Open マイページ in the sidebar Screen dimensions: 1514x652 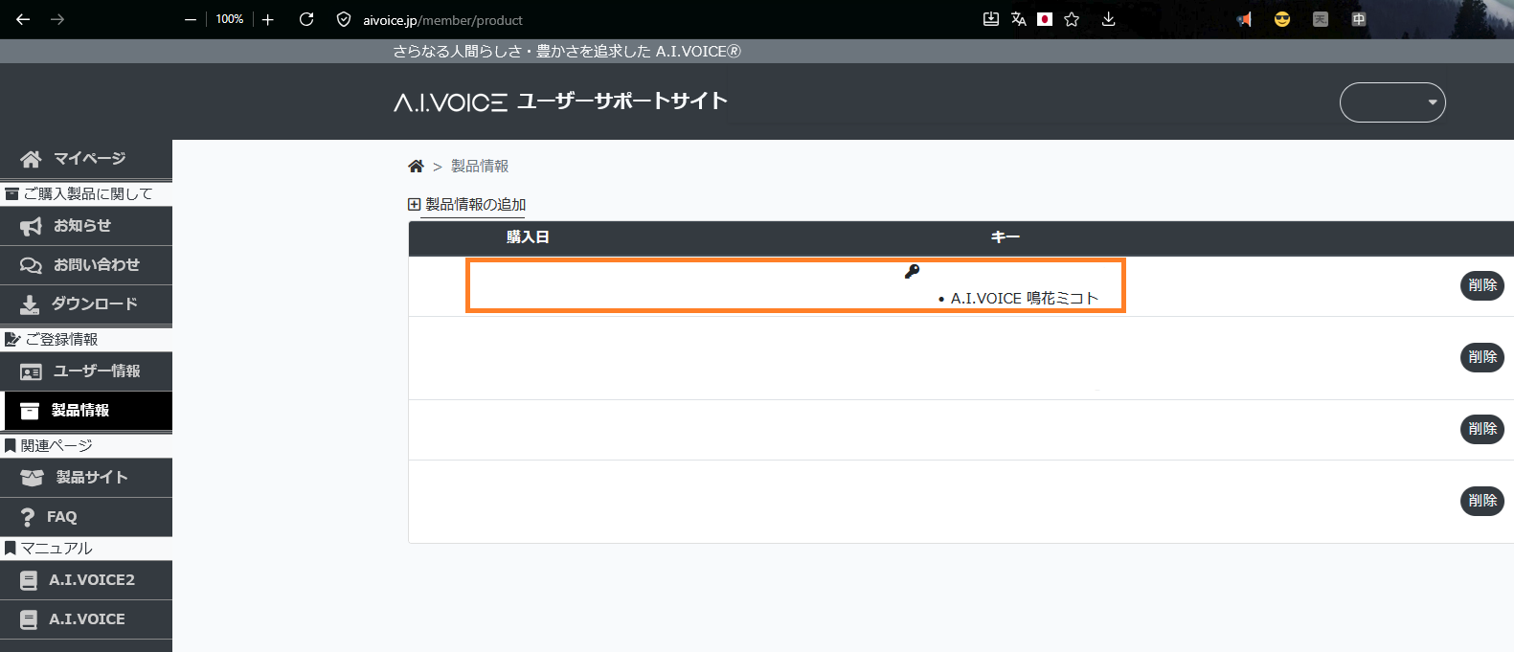[86, 159]
